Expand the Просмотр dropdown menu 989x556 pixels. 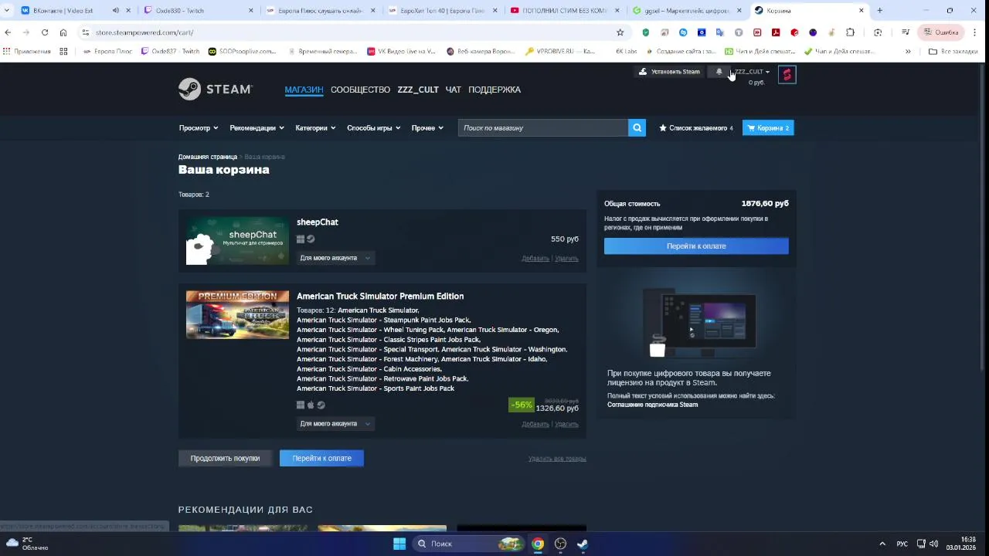pos(199,128)
